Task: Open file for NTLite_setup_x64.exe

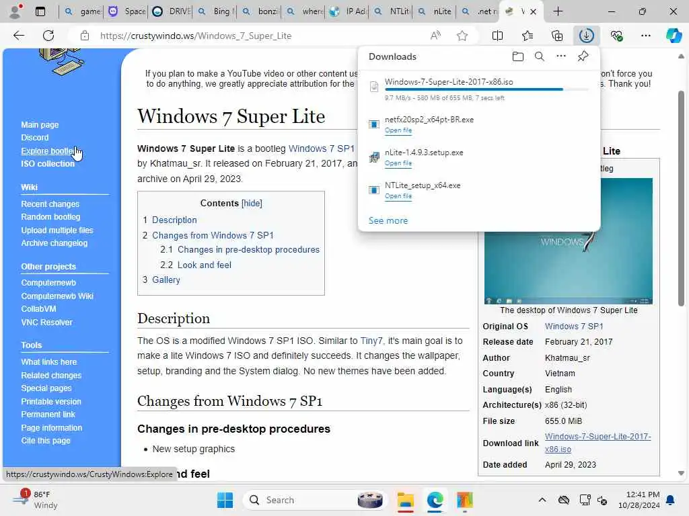Action: coord(398,196)
